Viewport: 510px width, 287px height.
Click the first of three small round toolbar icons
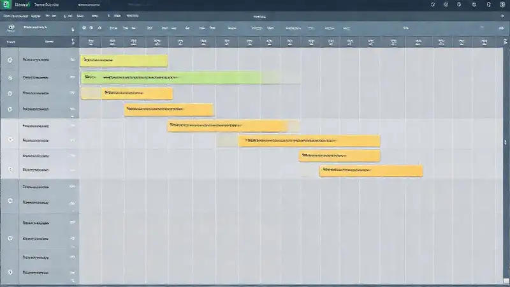tap(84, 28)
